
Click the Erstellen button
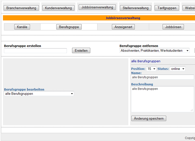[x=81, y=51]
